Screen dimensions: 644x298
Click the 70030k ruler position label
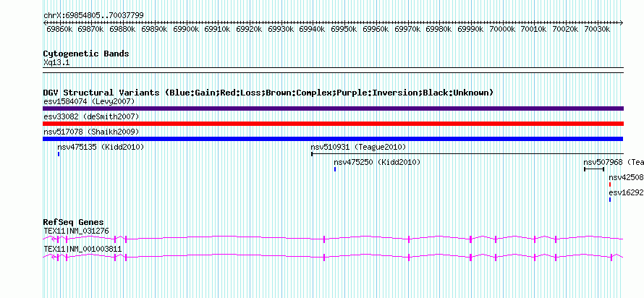click(x=597, y=29)
